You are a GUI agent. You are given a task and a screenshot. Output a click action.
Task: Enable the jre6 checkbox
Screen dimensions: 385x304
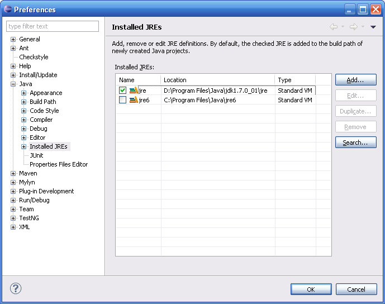[122, 100]
